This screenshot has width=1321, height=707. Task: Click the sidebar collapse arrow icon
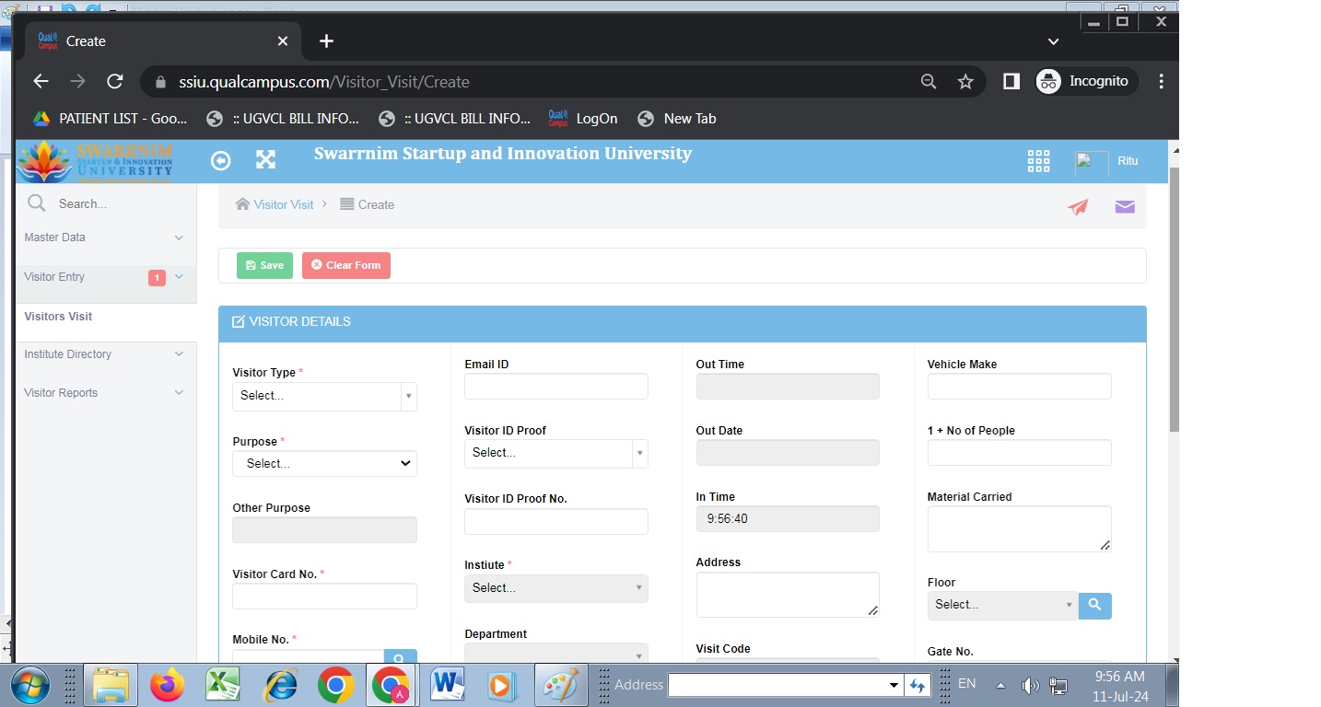[x=220, y=161]
